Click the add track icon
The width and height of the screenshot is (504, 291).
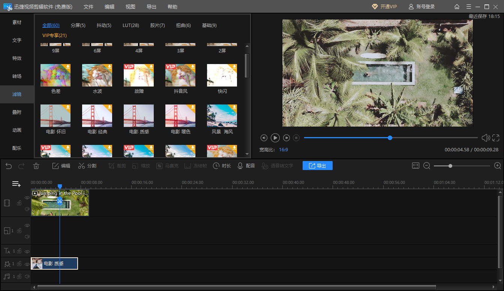coord(16,184)
